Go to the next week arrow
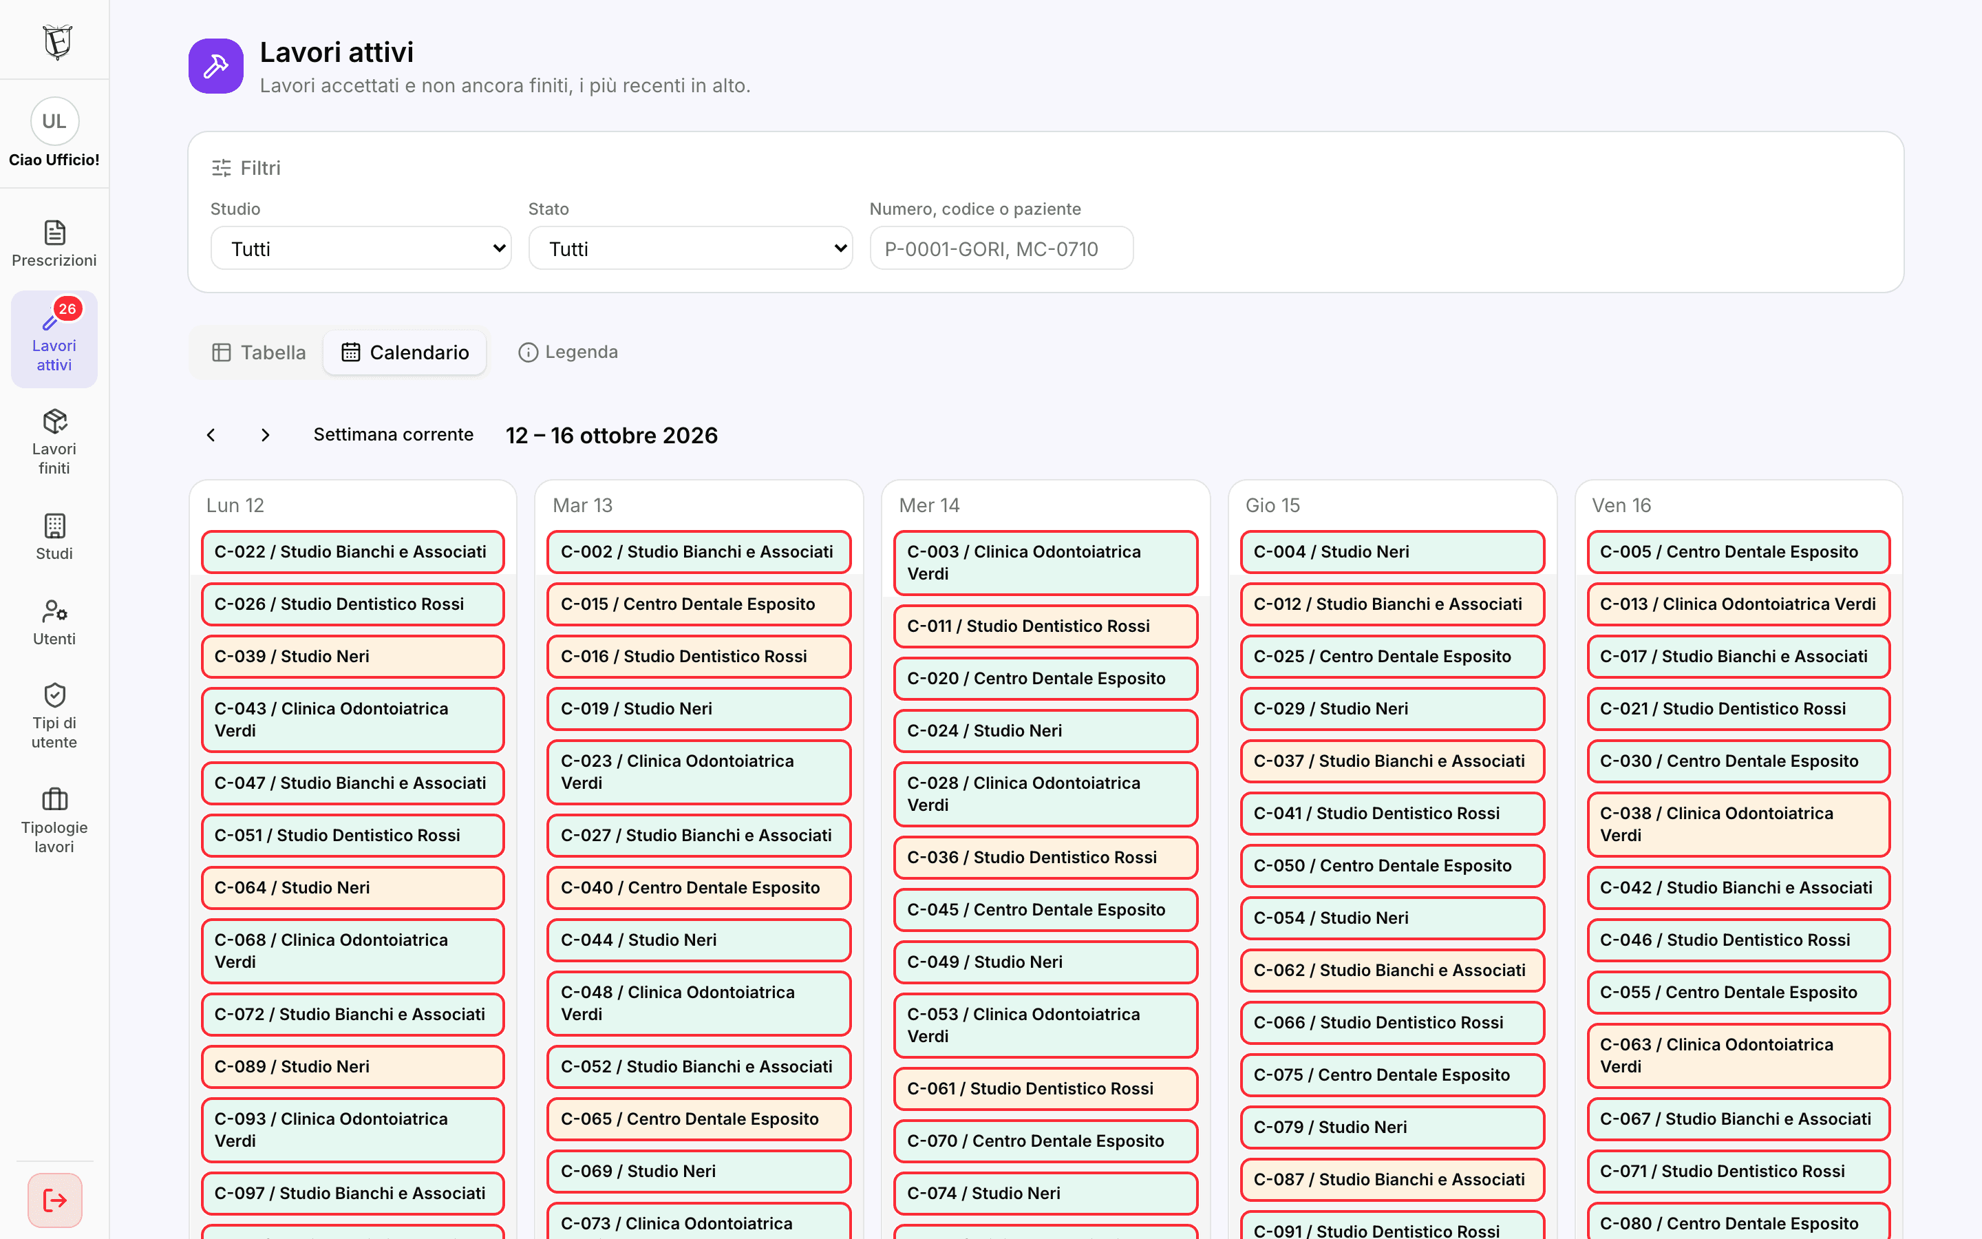This screenshot has width=1982, height=1239. click(266, 435)
